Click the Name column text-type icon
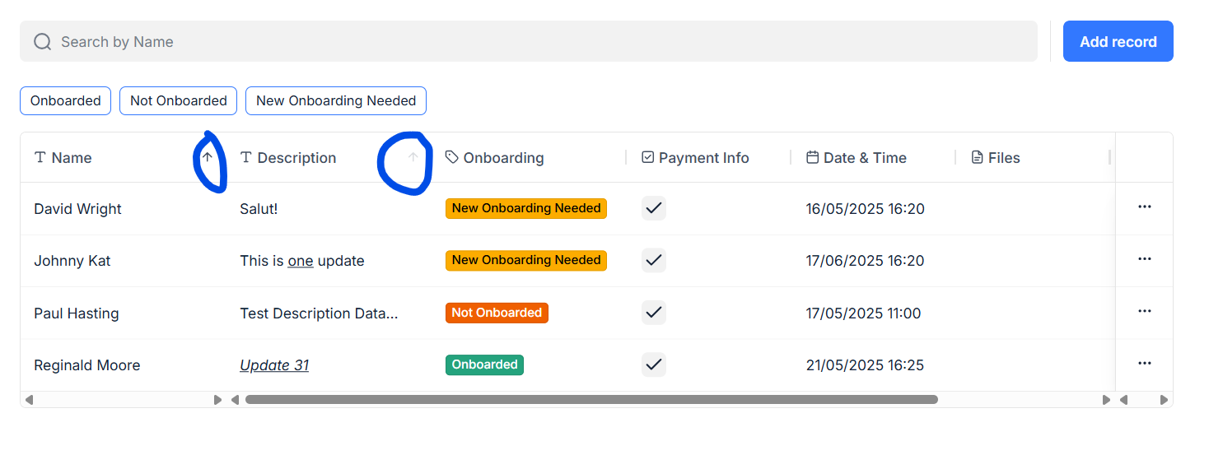Viewport: 1209px width, 455px height. point(40,157)
